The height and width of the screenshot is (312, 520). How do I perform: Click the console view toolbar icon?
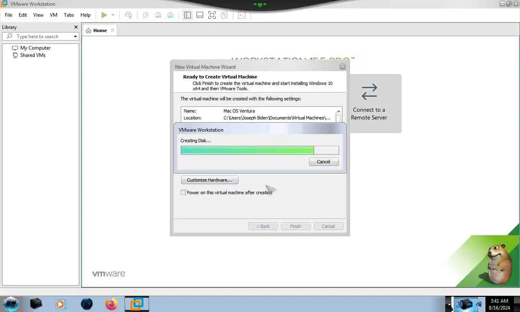pyautogui.click(x=242, y=15)
